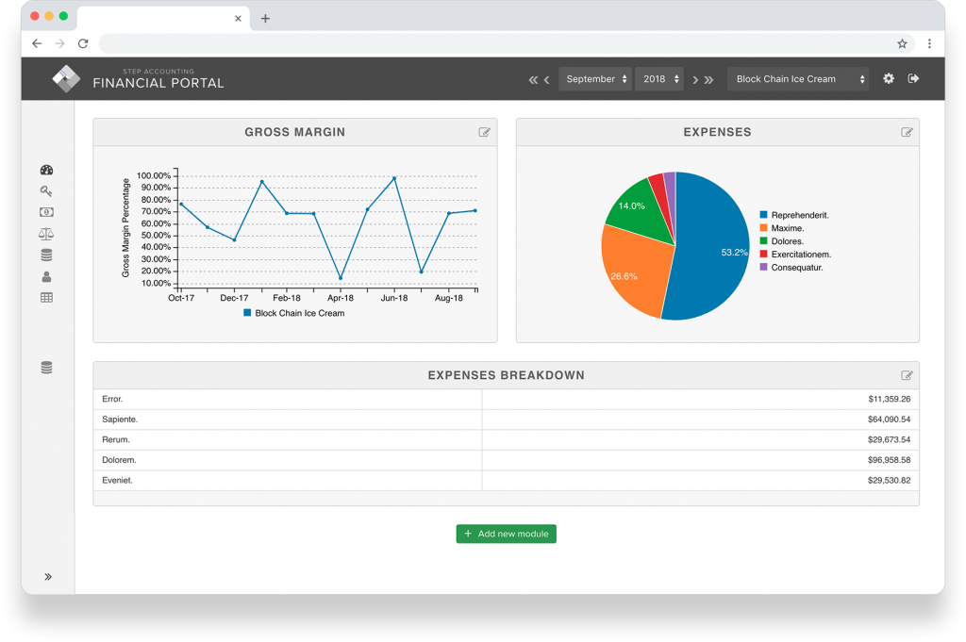
Task: Select the user profile sidebar icon
Action: [x=46, y=276]
